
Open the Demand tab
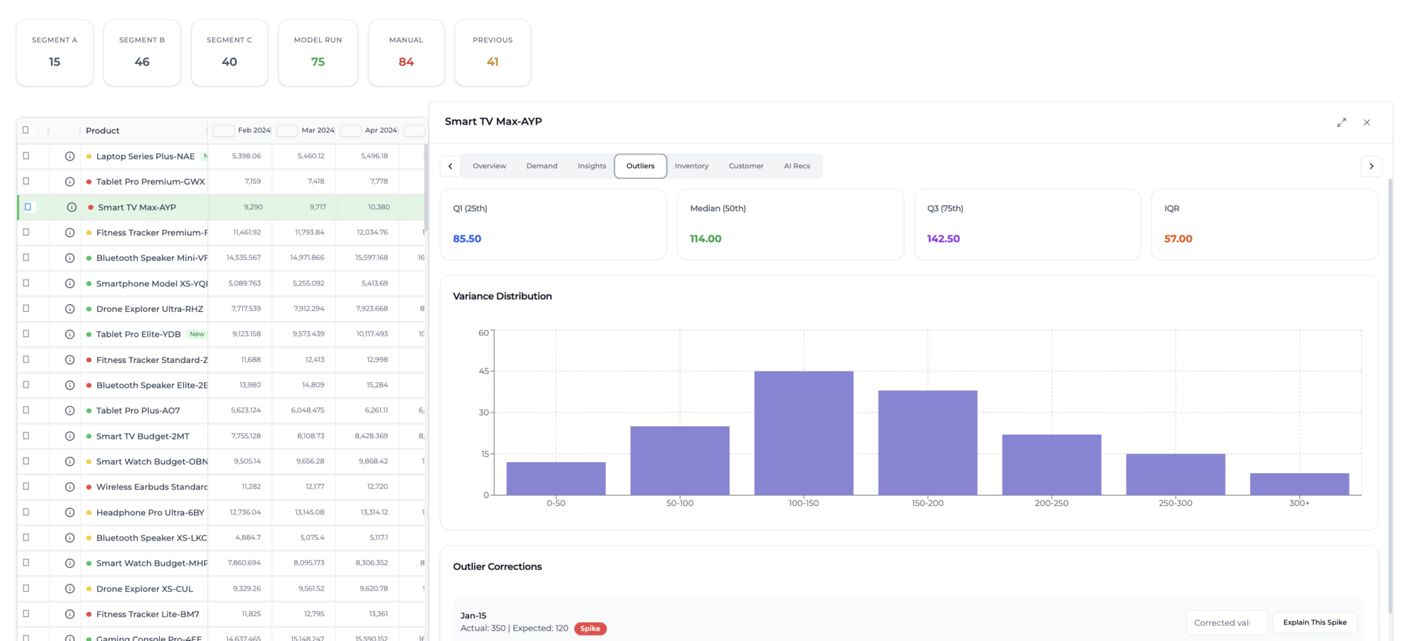pyautogui.click(x=542, y=166)
